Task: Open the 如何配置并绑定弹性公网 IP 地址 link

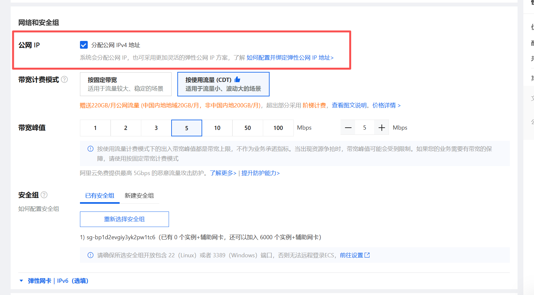Action: click(x=290, y=58)
